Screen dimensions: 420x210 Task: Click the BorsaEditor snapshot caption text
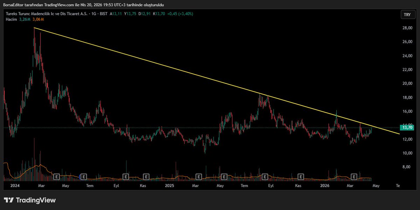tap(83, 5)
